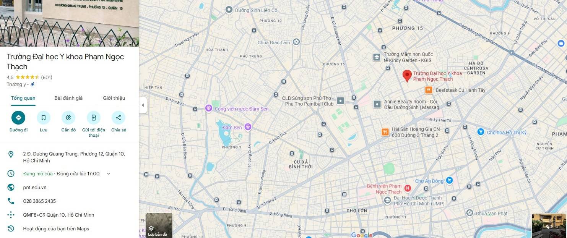The height and width of the screenshot is (238, 567).
Task: Expand opening hours dropdown arrow
Action: pyautogui.click(x=109, y=174)
